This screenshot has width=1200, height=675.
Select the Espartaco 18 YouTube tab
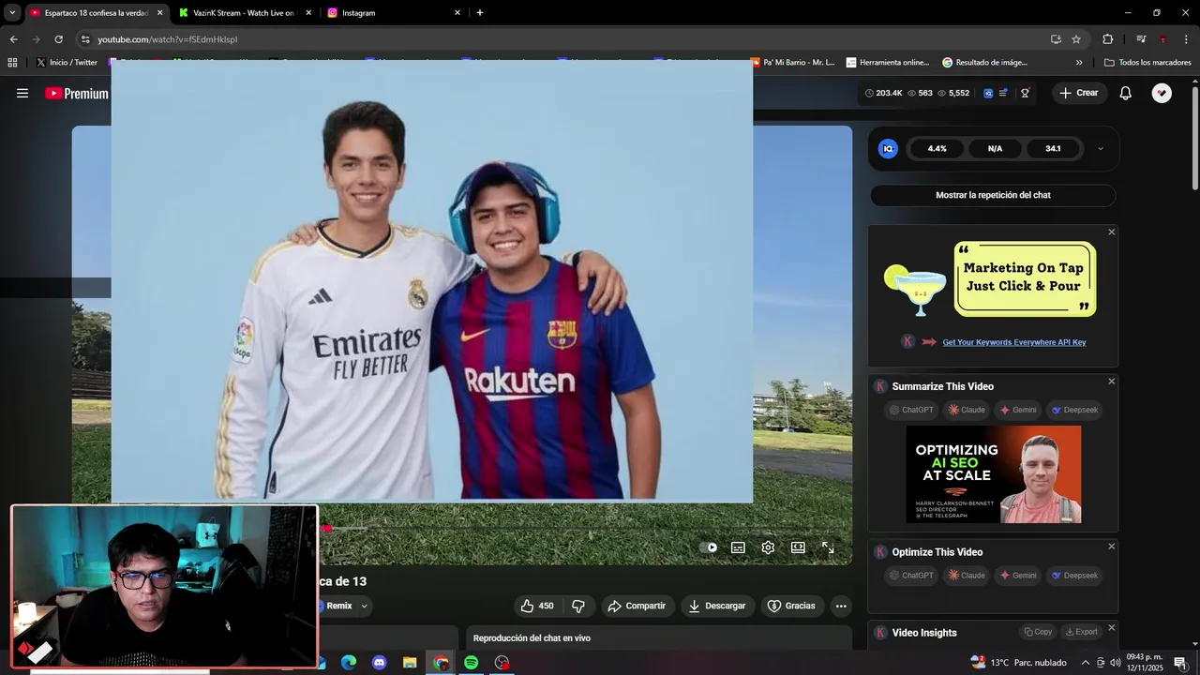click(x=96, y=13)
